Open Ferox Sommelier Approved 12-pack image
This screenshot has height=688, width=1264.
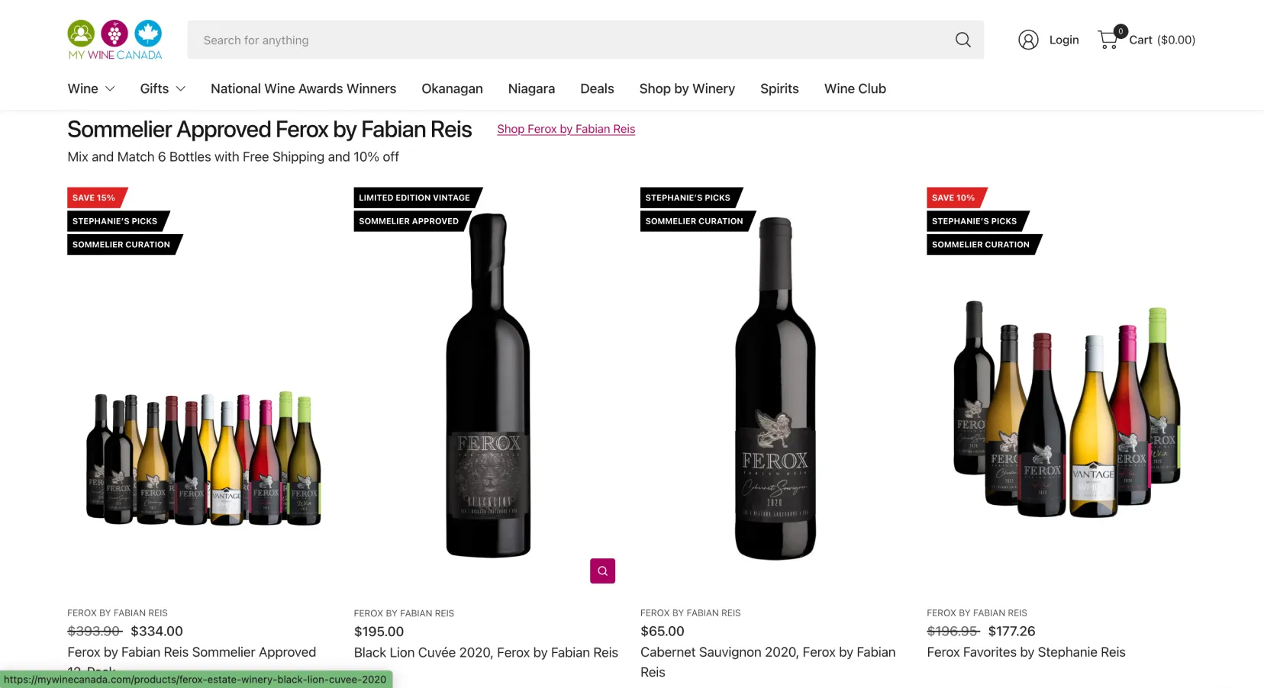[204, 458]
